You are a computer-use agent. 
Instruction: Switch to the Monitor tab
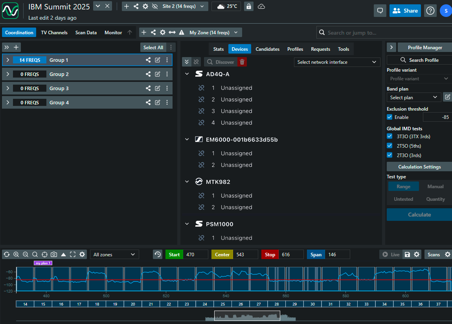[x=113, y=32]
